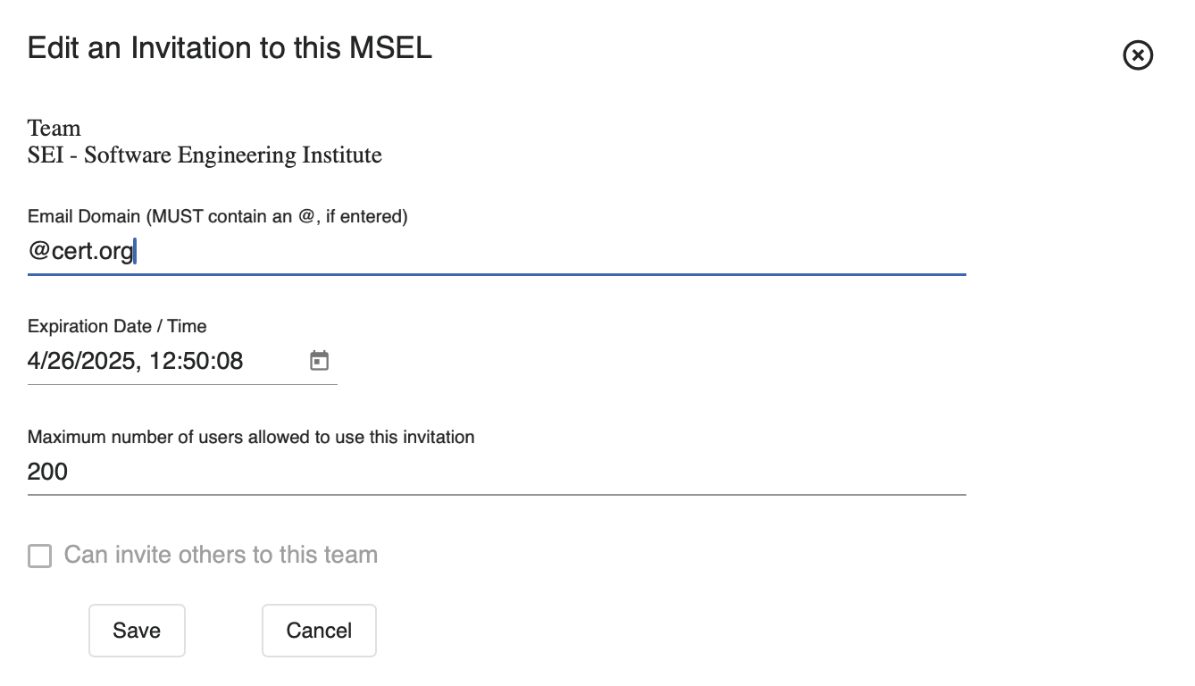The height and width of the screenshot is (686, 1195).
Task: Focus the blank area of maximum users field
Action: [x=536, y=472]
